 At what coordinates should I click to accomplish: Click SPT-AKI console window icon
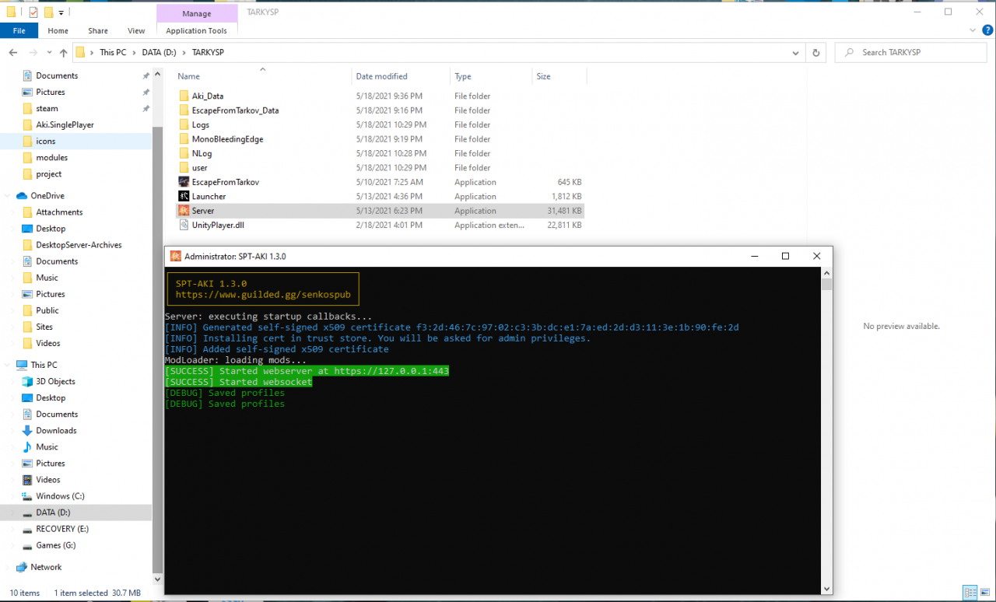(x=176, y=256)
